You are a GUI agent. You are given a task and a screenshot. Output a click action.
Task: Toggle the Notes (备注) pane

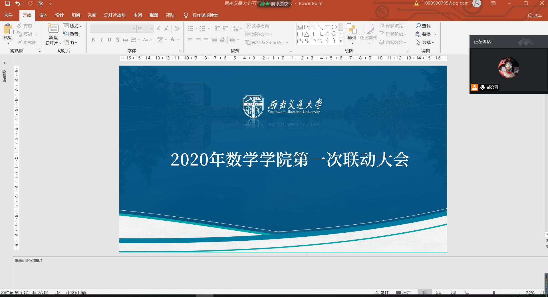tap(382, 292)
